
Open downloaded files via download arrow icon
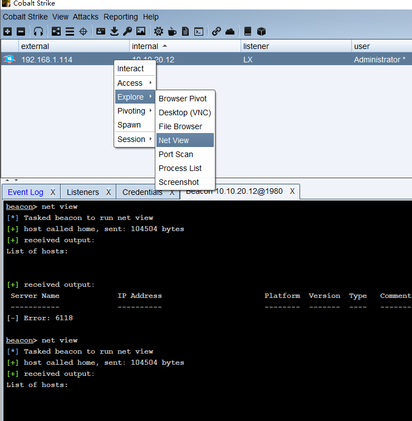point(114,31)
